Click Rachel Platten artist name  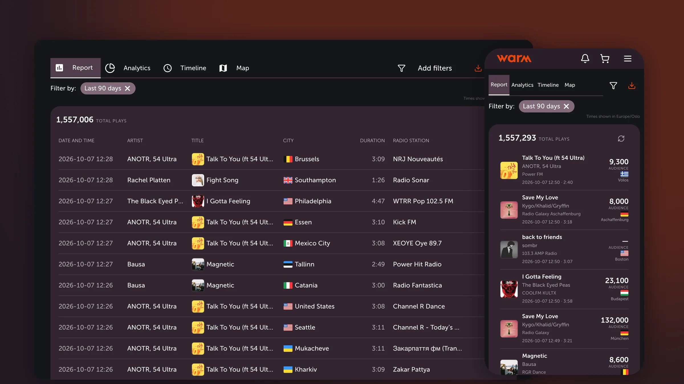149,180
